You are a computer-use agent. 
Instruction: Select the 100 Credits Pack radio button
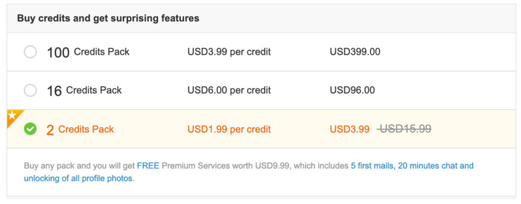31,52
